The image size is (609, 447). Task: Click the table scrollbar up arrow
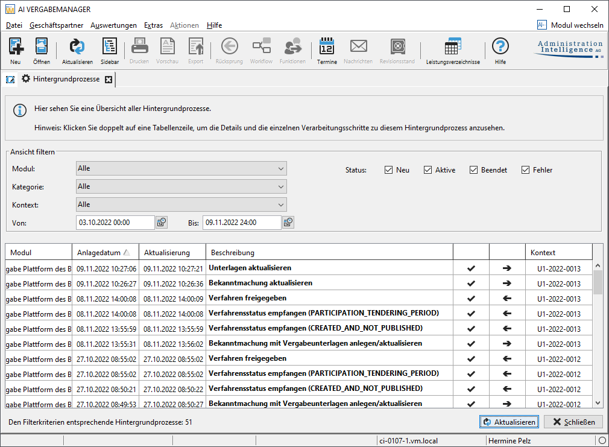pos(598,265)
